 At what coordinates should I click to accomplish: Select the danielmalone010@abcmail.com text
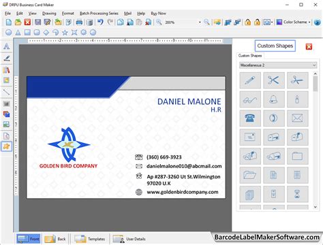tap(184, 166)
